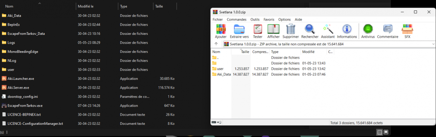This screenshot has height=137, width=436.
Task: Open the Fichier menu
Action: click(x=217, y=20)
